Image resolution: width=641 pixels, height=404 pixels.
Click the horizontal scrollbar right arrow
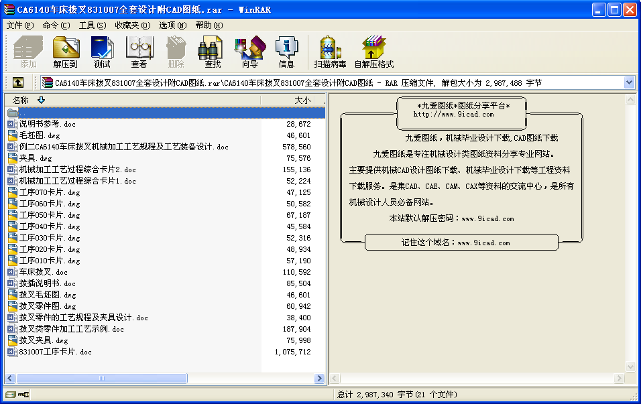click(x=320, y=379)
